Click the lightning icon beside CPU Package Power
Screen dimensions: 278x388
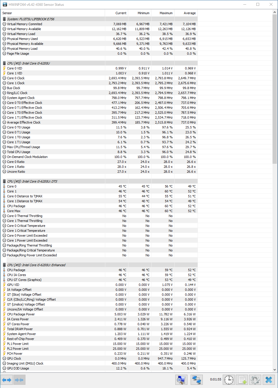[x=4, y=314]
